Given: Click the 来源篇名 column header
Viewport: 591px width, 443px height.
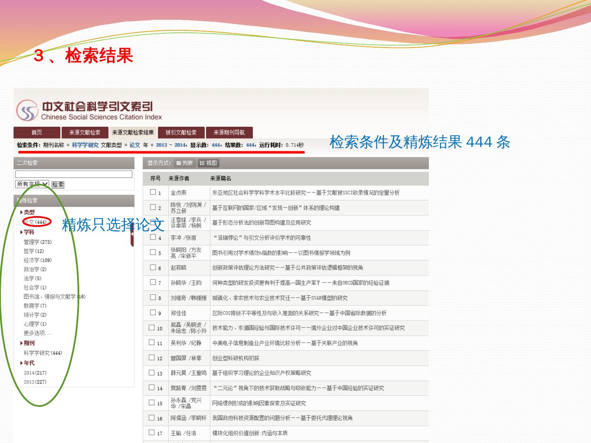Looking at the screenshot, I should [x=221, y=178].
